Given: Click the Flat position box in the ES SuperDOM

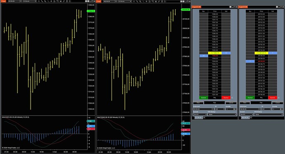Looking at the screenshot, I should pos(214,103).
